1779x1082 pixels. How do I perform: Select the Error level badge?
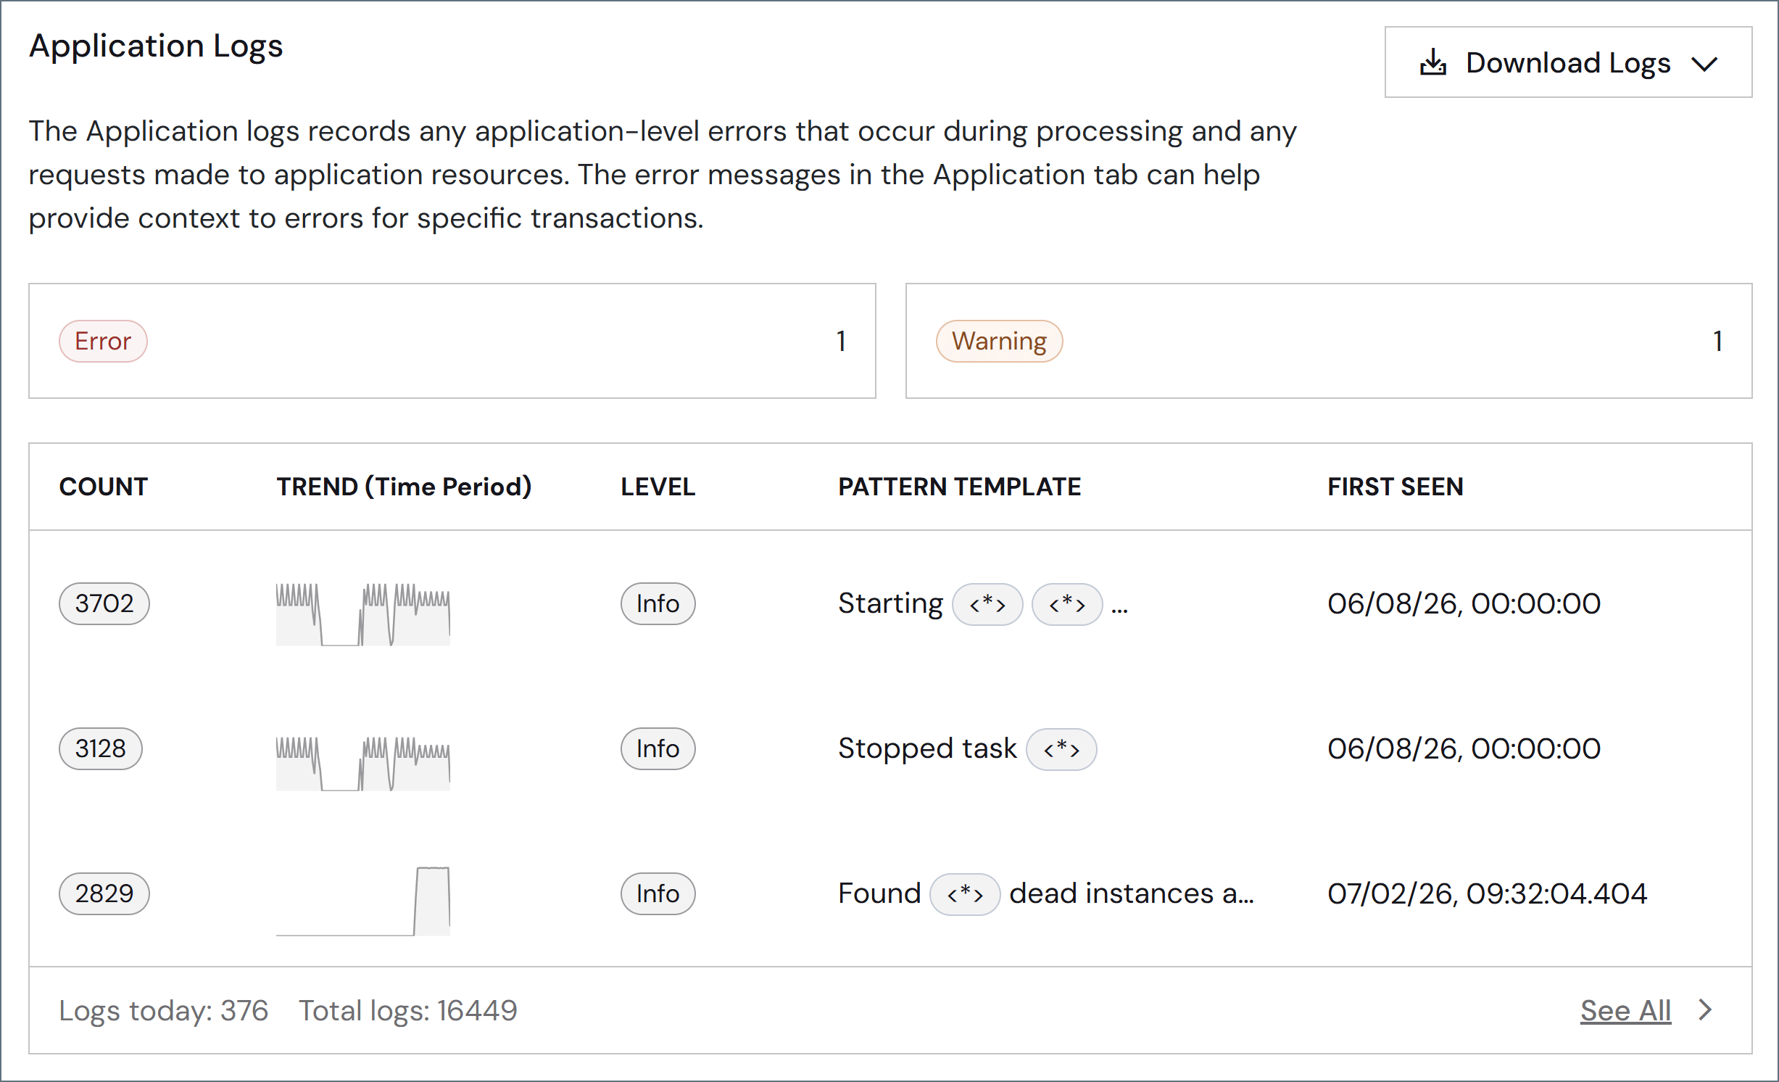pyautogui.click(x=103, y=341)
